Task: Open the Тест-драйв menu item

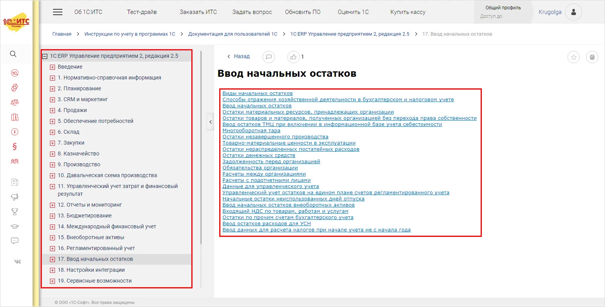Action: pyautogui.click(x=142, y=12)
